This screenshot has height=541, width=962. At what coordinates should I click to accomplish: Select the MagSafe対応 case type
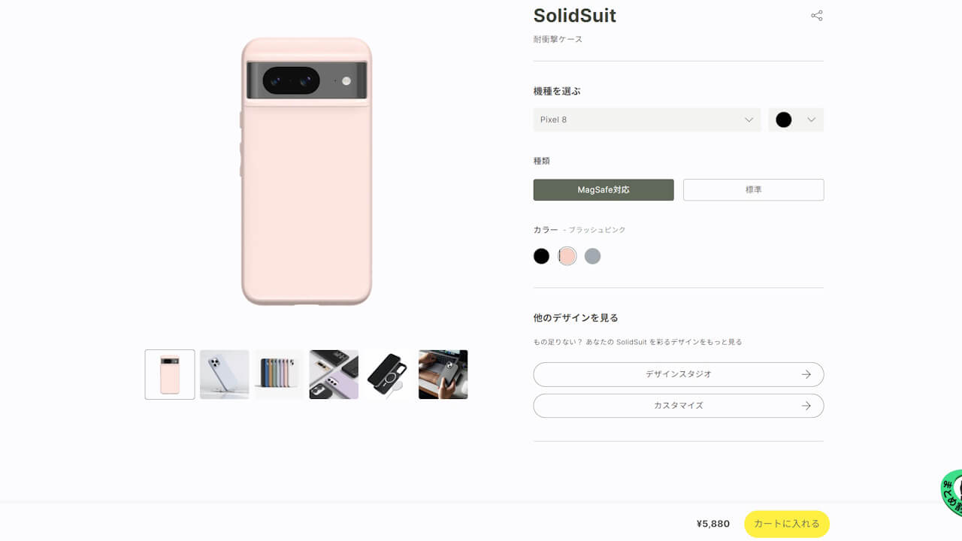603,189
